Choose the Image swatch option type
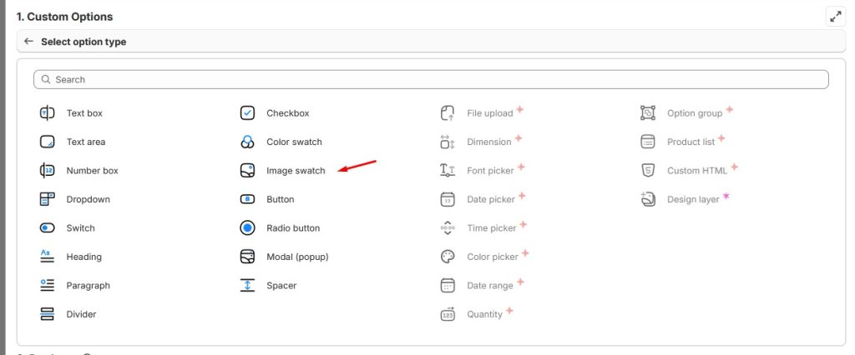 pyautogui.click(x=296, y=171)
